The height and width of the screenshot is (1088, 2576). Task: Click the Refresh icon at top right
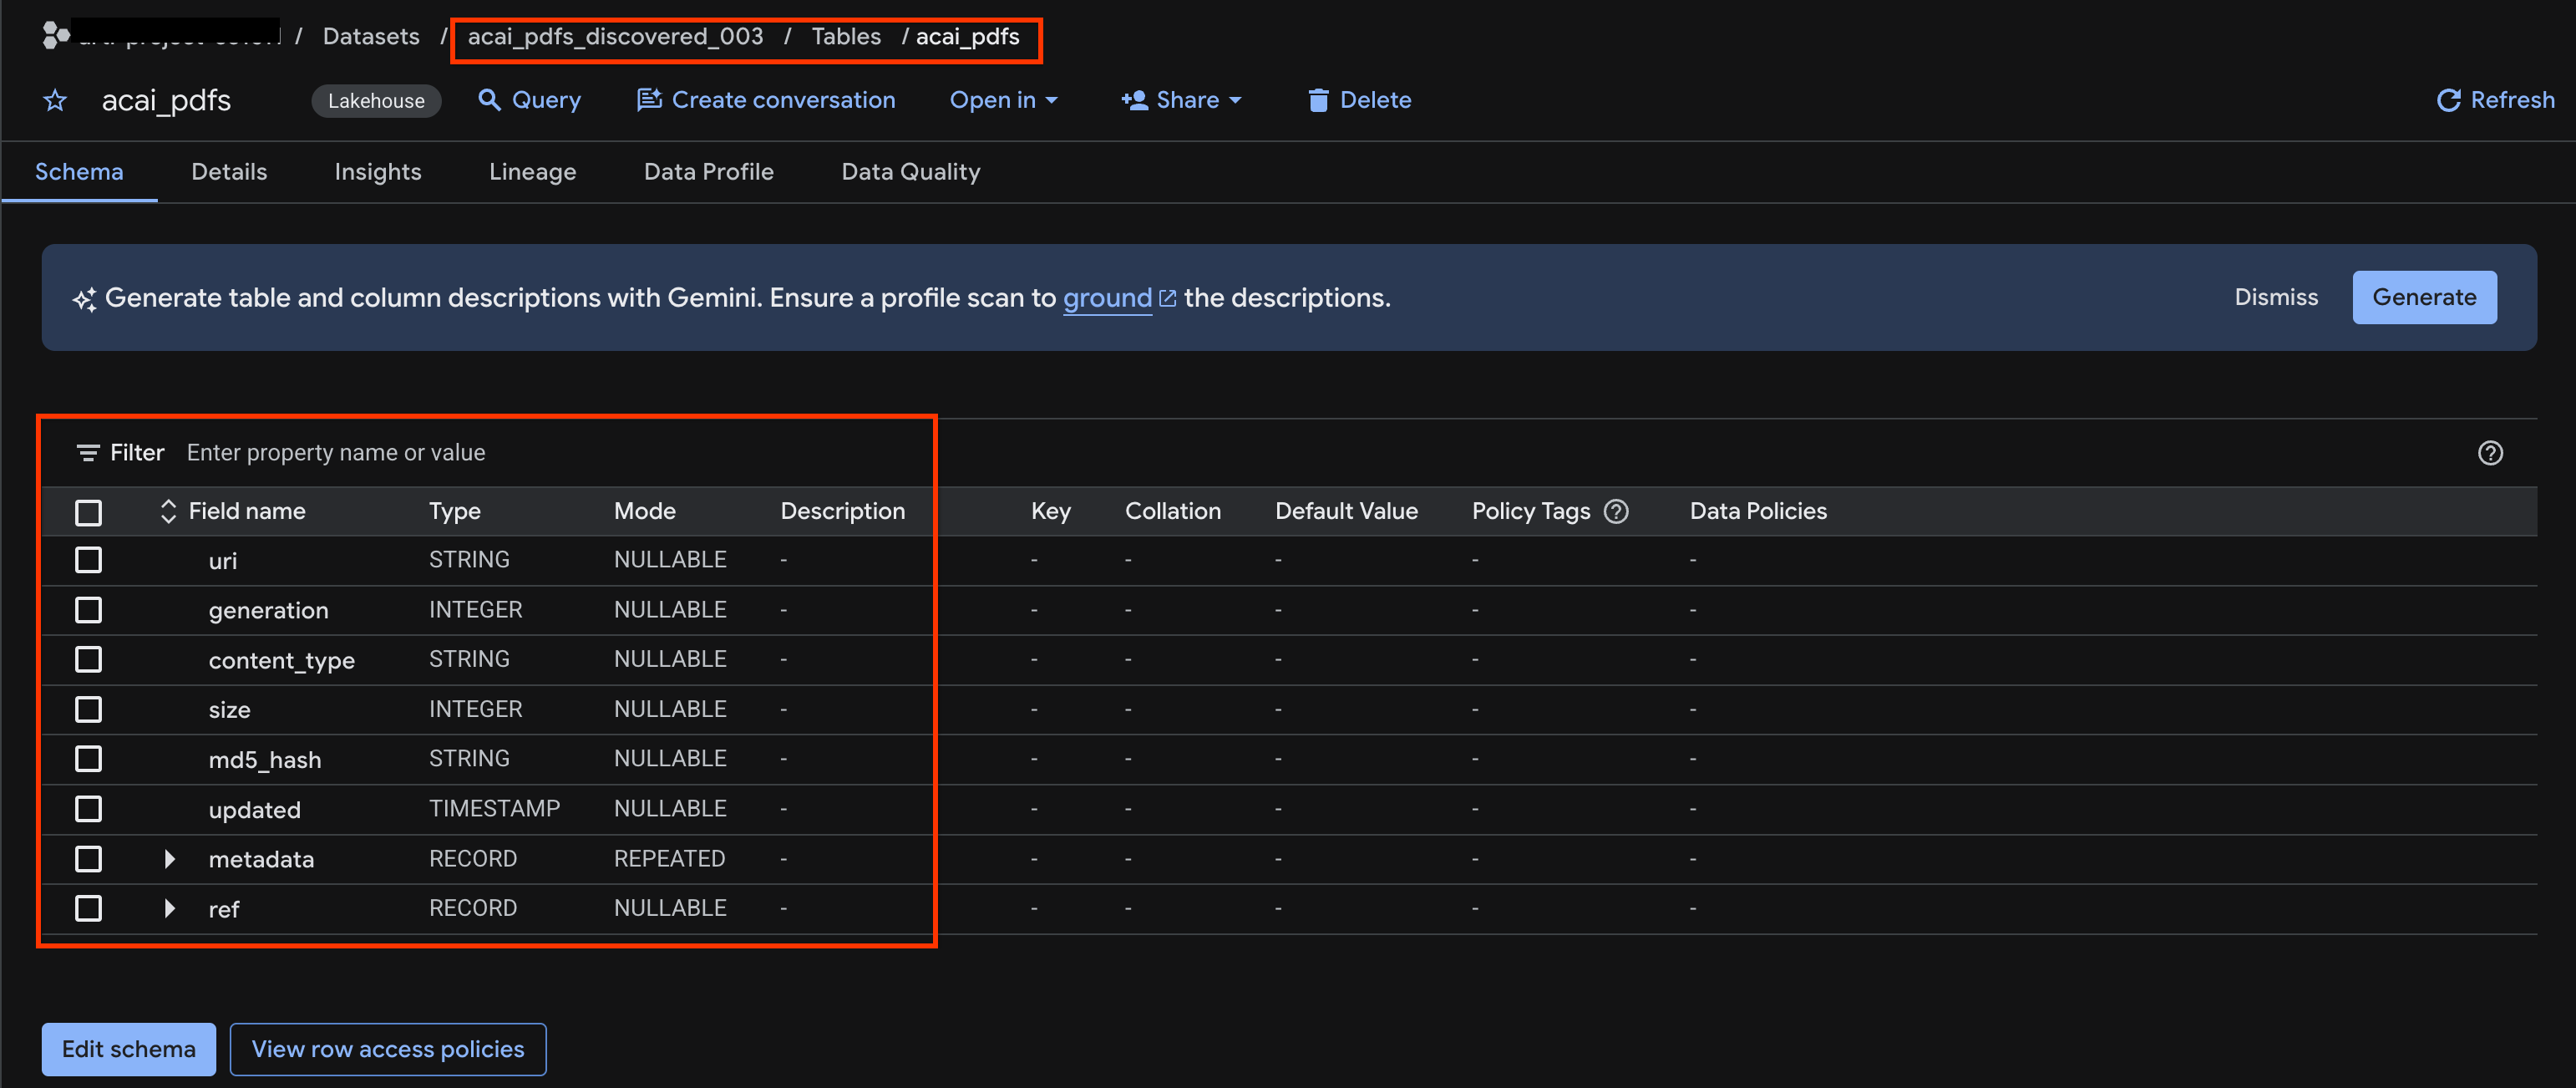click(2447, 100)
